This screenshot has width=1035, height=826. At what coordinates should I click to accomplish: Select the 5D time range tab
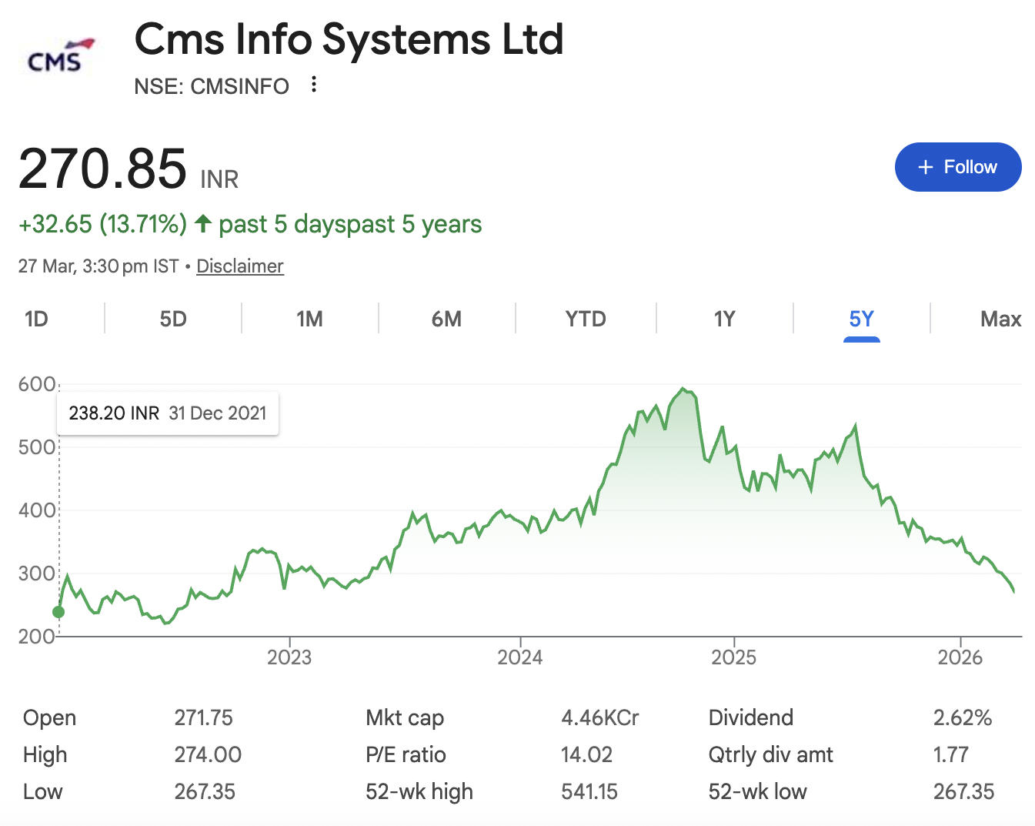coord(173,319)
